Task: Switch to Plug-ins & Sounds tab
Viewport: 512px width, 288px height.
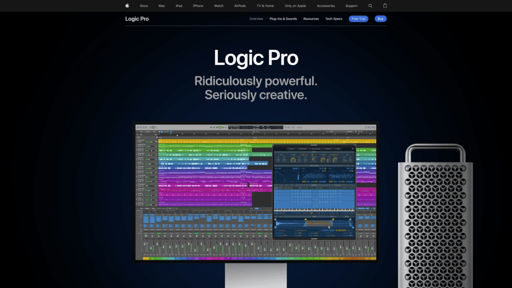Action: coord(283,19)
